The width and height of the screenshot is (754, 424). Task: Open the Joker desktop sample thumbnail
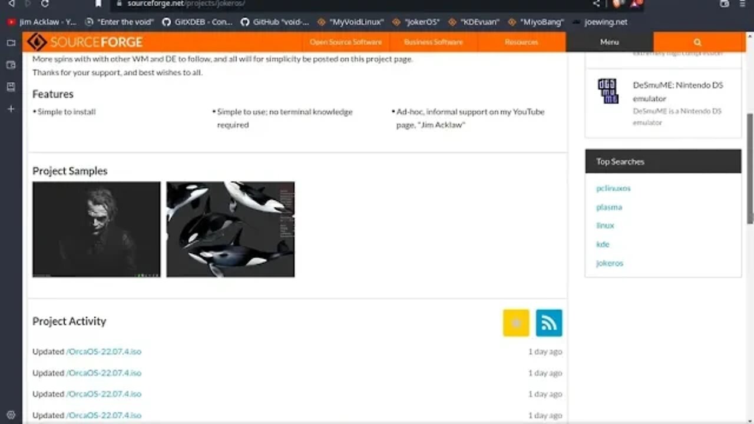point(96,229)
